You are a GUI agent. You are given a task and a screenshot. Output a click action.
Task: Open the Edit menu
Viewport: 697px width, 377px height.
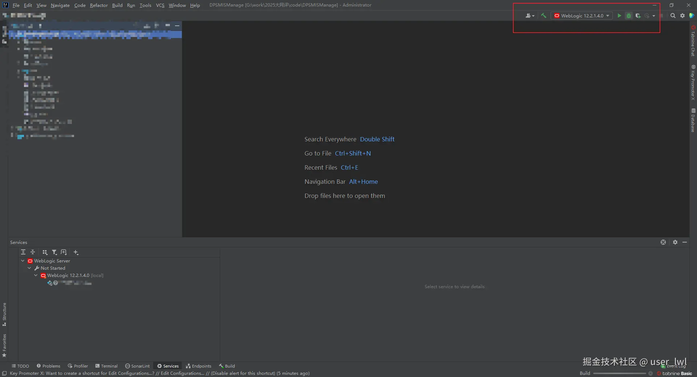click(x=28, y=5)
